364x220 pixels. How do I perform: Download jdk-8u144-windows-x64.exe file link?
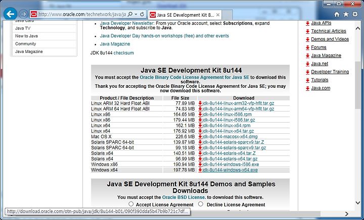230,170
